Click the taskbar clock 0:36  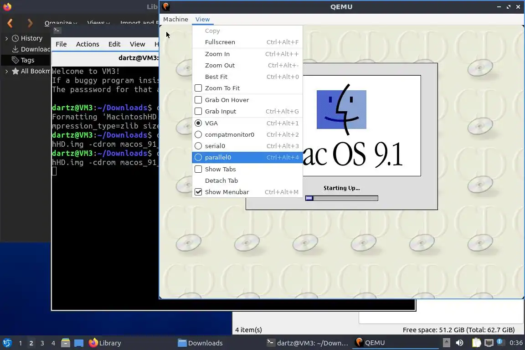tap(516, 343)
